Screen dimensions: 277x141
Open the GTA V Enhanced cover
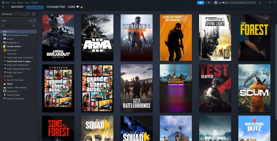pos(58,88)
